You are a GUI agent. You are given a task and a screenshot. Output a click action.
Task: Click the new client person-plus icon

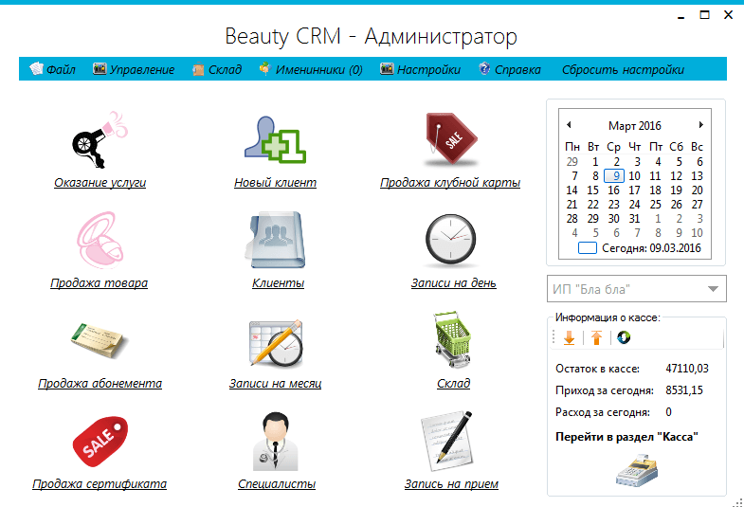coord(275,140)
